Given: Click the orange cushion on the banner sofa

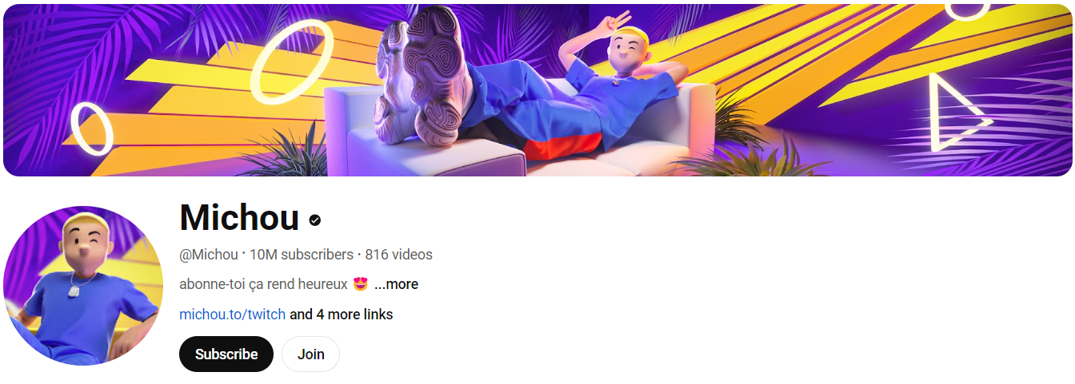Looking at the screenshot, I should (564, 144).
